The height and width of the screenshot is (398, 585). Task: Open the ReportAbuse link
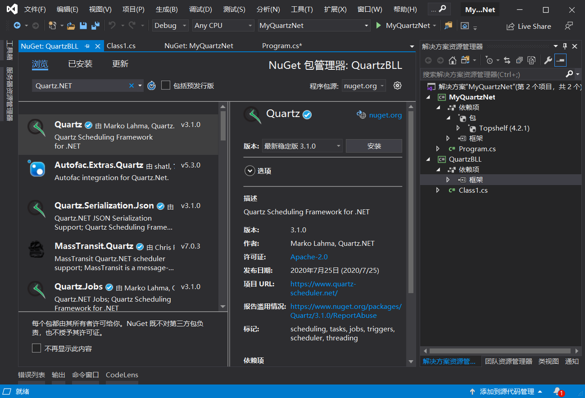tap(346, 311)
